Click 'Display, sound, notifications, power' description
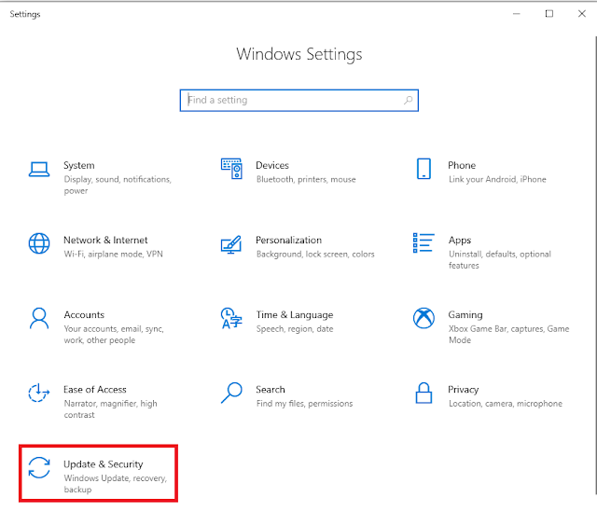 (118, 185)
